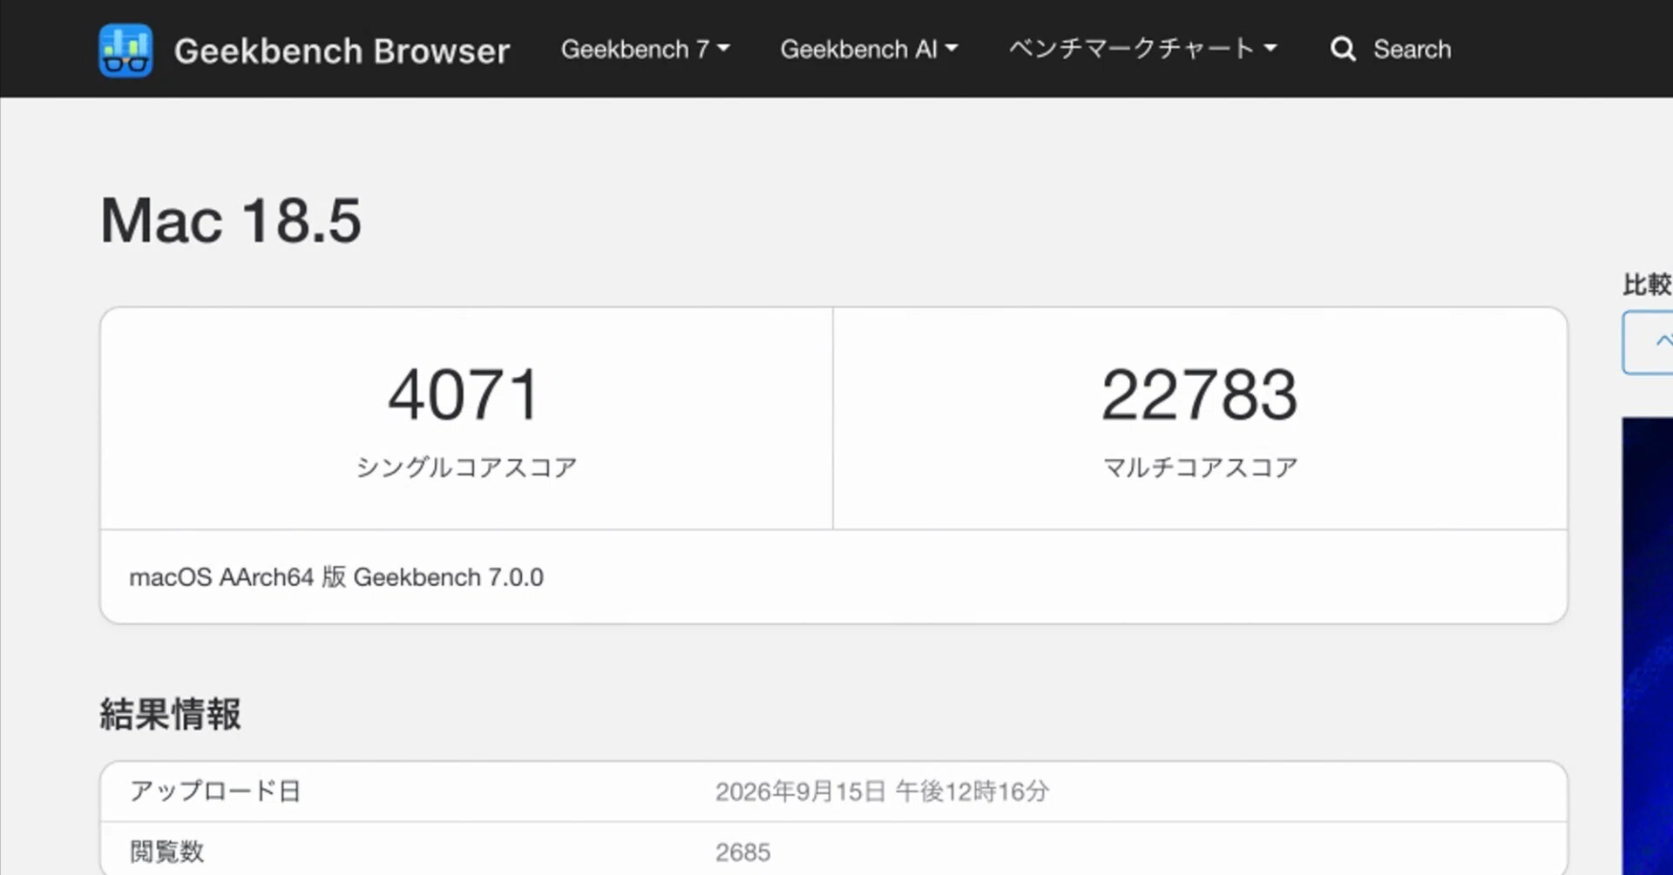Select the multi-core score 22783
This screenshot has height=875, width=1673.
(1200, 394)
